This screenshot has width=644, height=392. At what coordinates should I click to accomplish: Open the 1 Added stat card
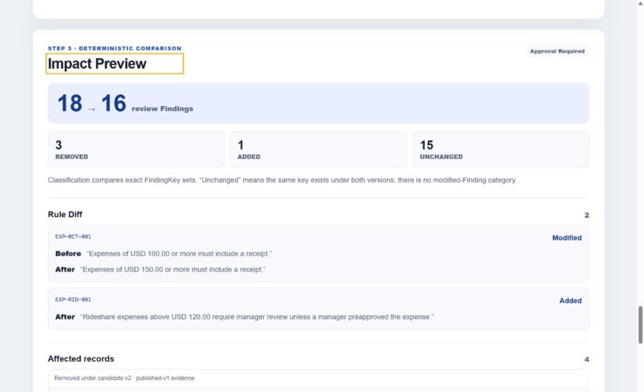[318, 149]
